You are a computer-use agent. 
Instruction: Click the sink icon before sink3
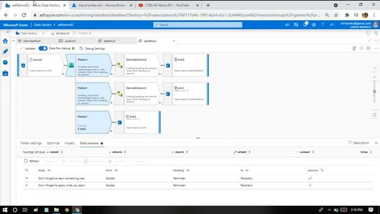[120, 122]
